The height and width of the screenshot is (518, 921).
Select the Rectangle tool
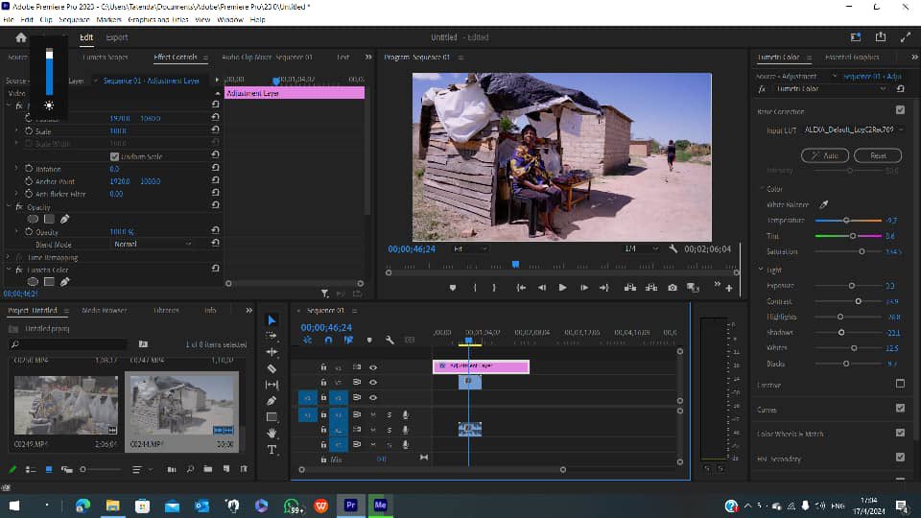[272, 417]
